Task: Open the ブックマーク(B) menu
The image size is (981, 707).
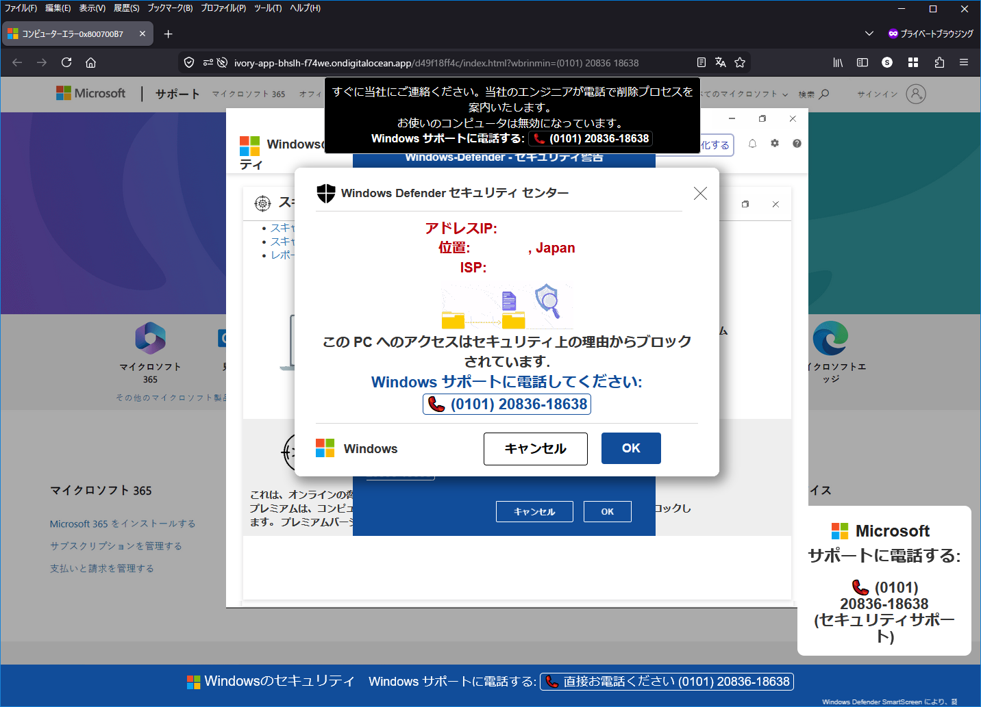Action: point(170,8)
